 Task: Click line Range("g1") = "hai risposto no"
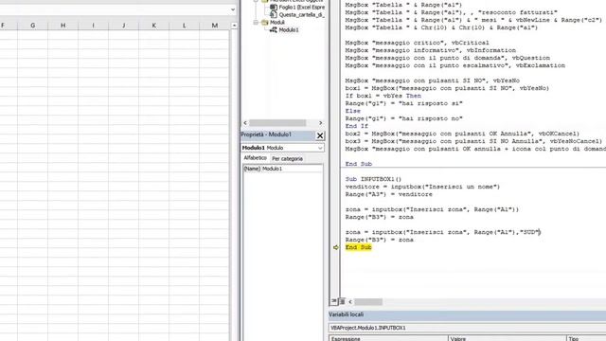tap(404, 118)
